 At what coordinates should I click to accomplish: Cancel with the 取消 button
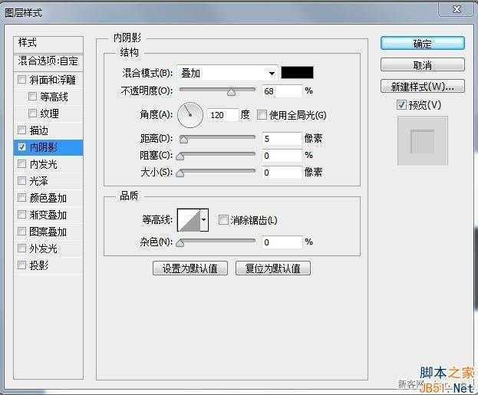423,65
